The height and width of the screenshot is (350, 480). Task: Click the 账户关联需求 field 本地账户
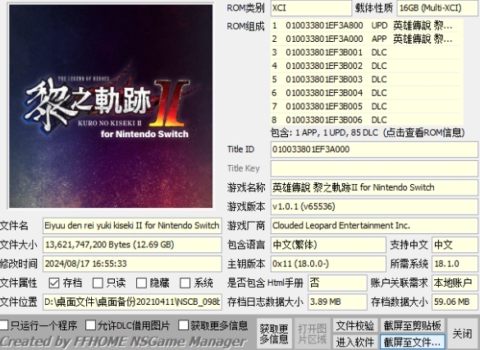(455, 283)
